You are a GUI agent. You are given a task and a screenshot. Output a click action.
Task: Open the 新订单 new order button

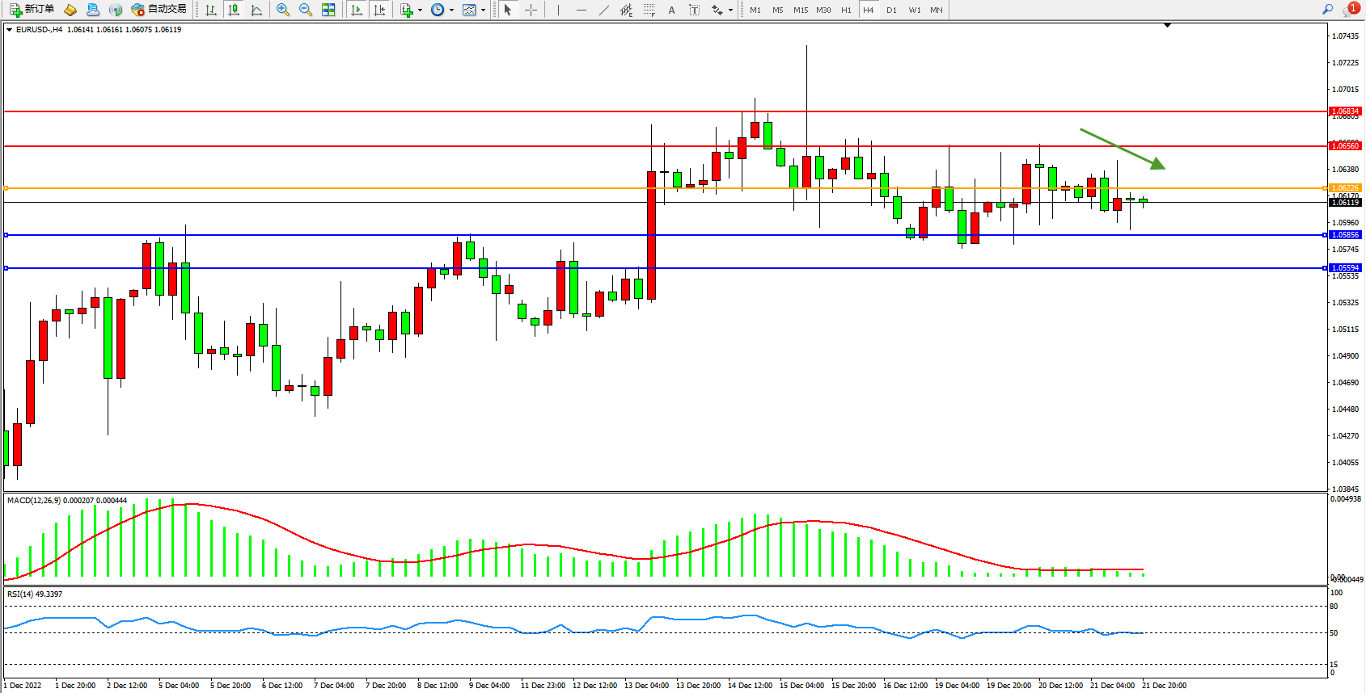point(32,10)
